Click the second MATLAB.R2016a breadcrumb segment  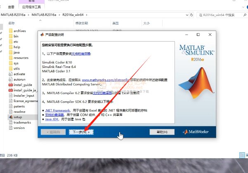tap(44, 15)
